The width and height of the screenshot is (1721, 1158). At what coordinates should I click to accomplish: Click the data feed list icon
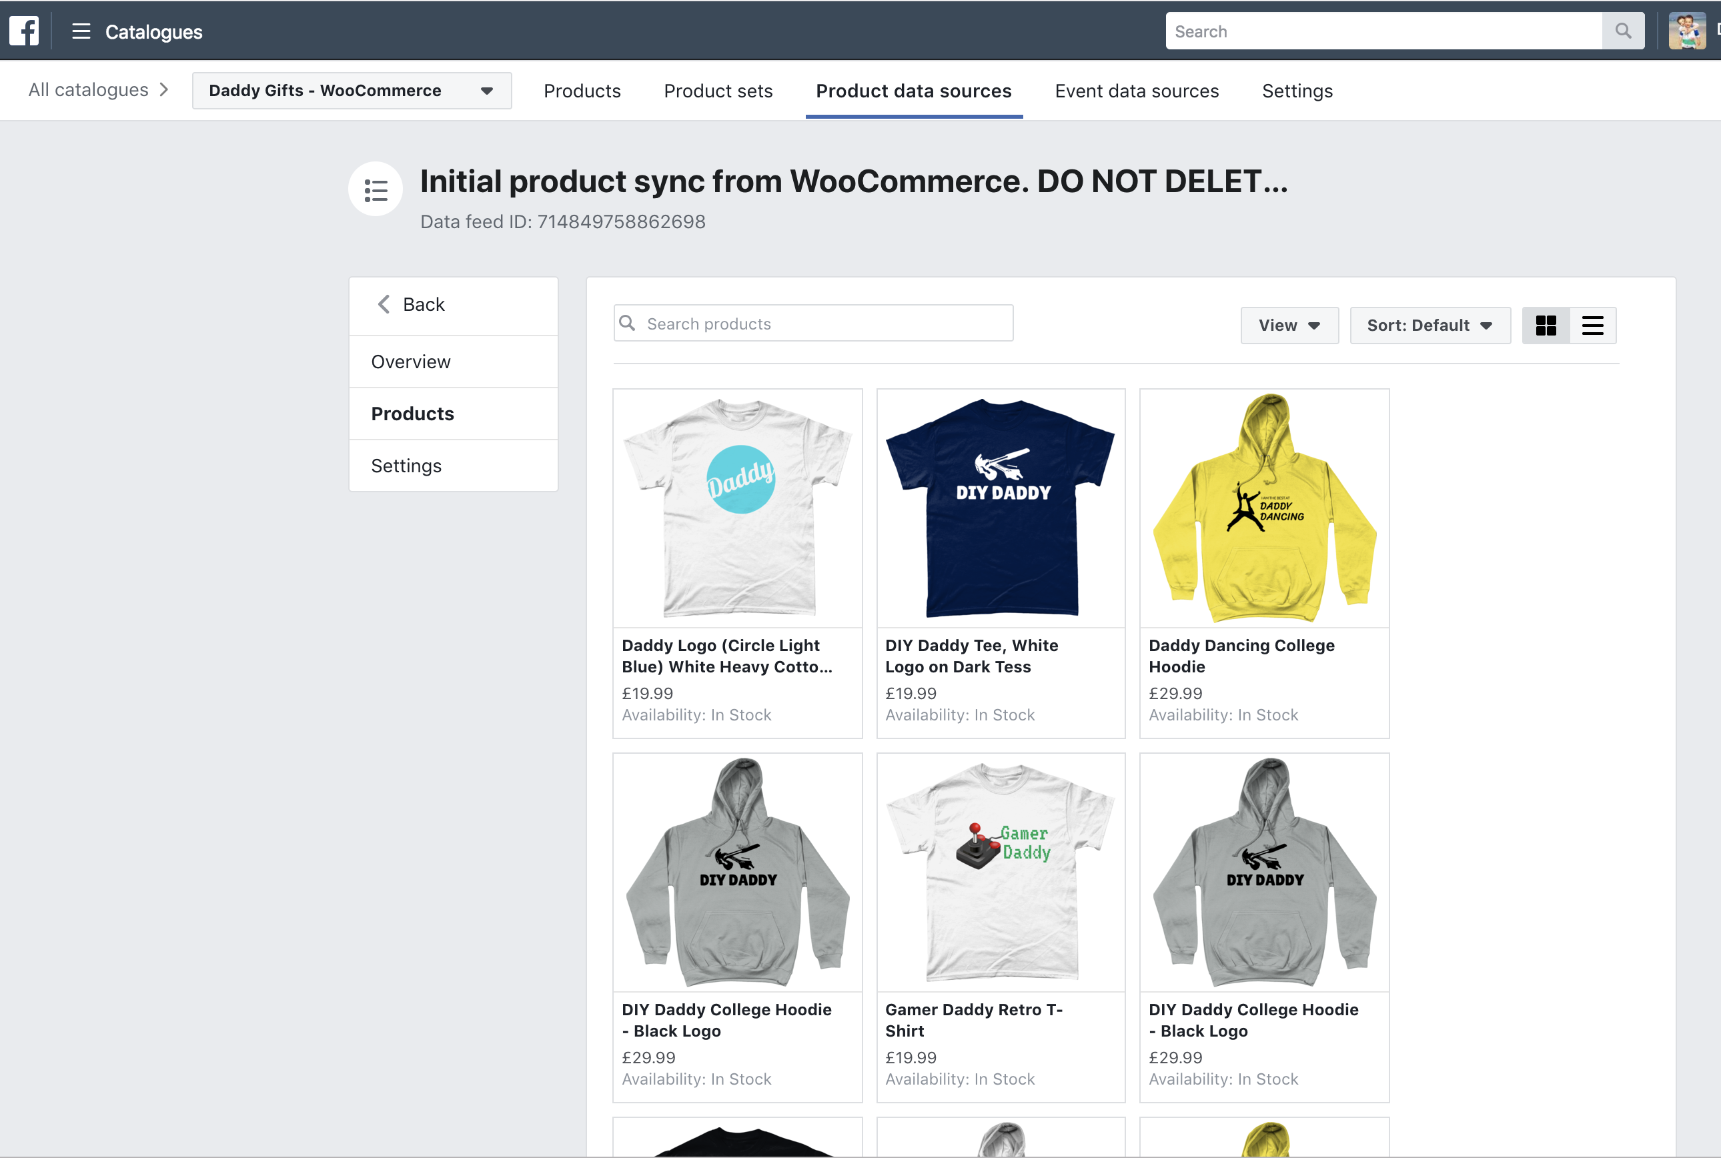376,190
